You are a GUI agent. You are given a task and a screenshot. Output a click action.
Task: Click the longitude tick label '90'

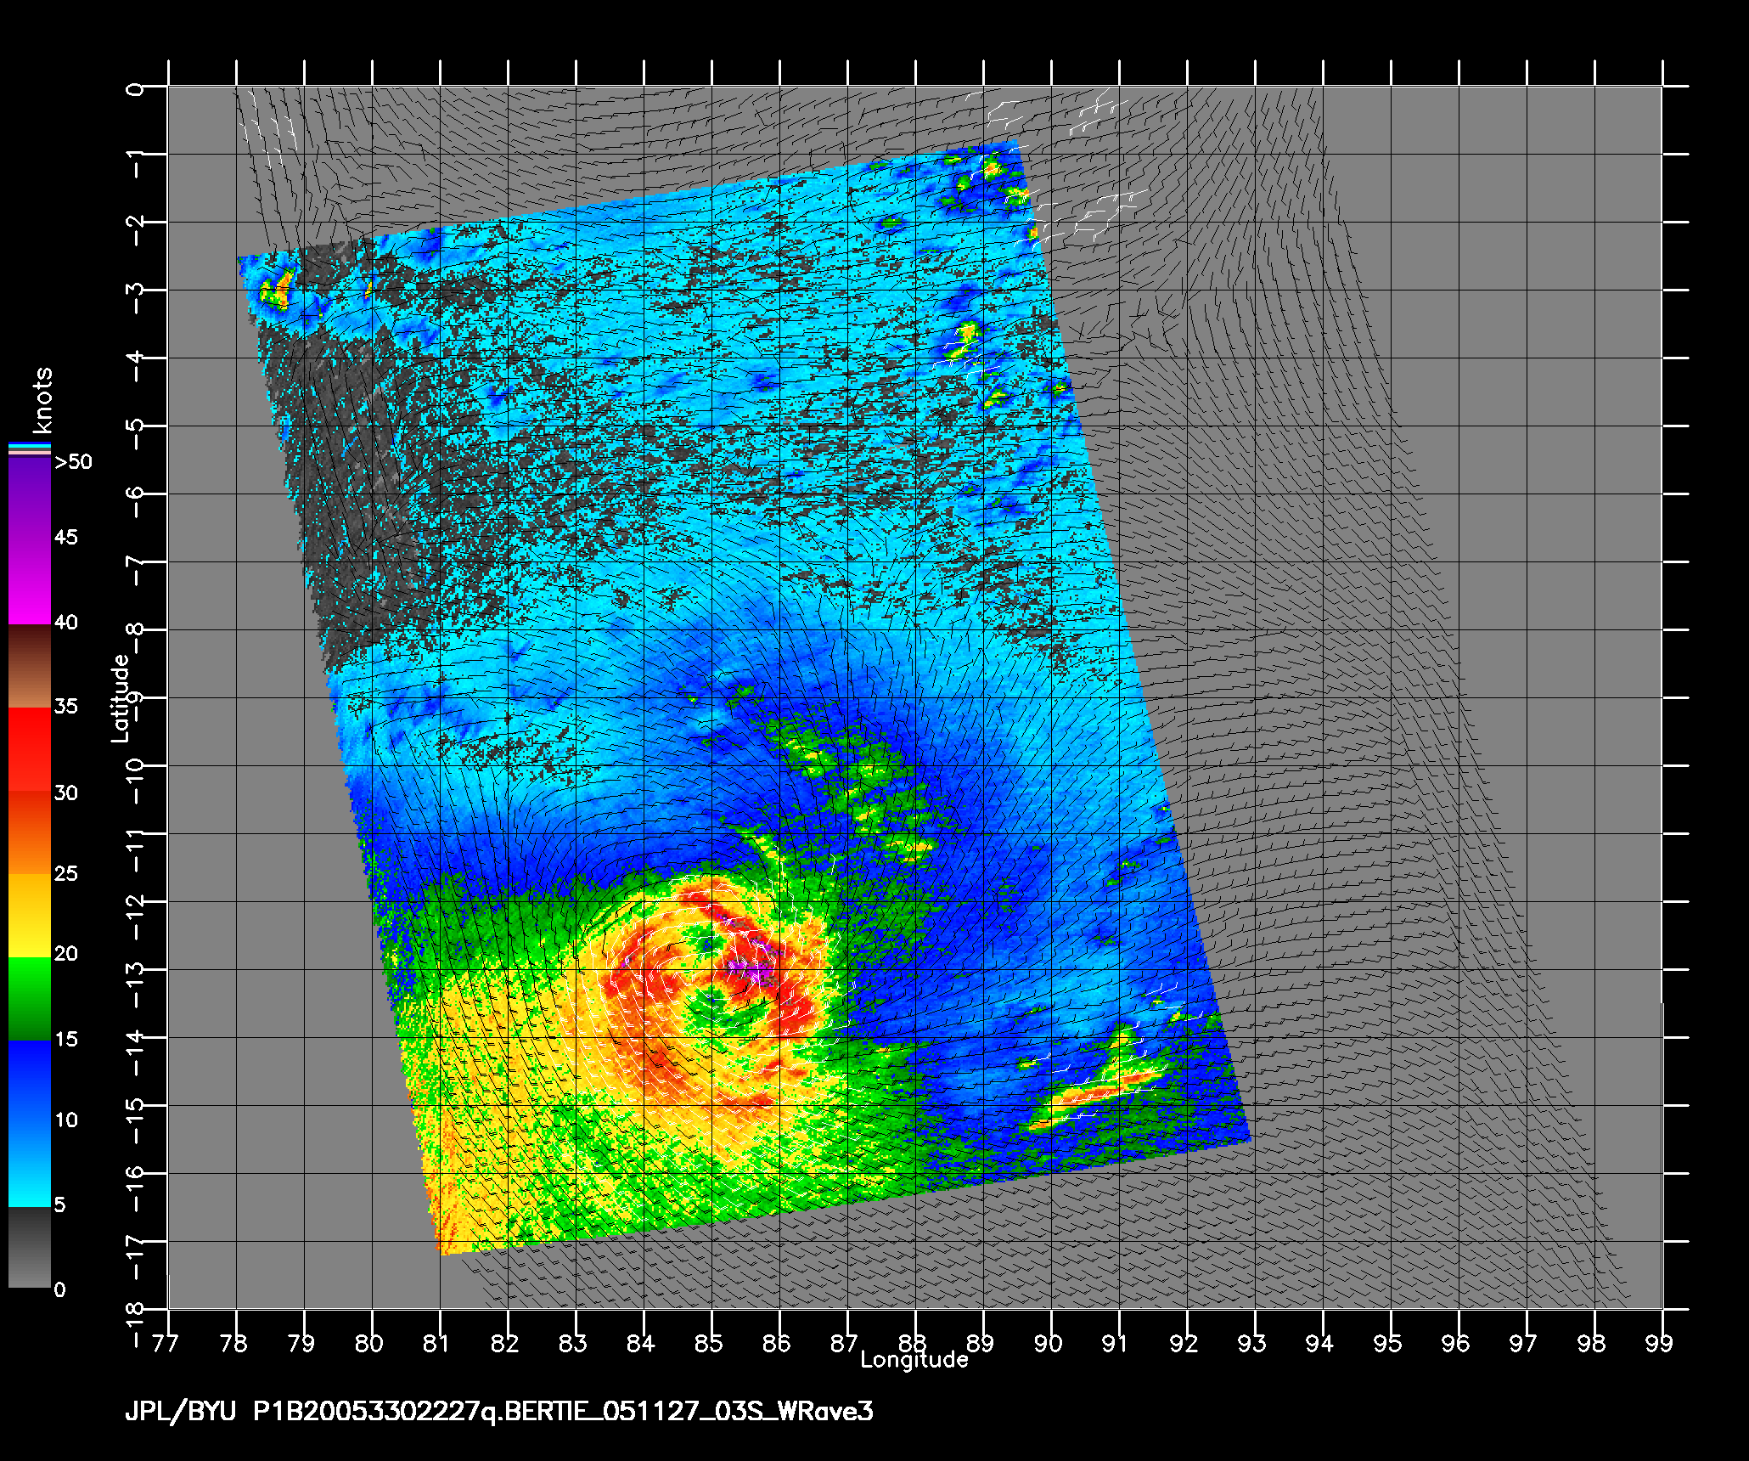click(1049, 1343)
